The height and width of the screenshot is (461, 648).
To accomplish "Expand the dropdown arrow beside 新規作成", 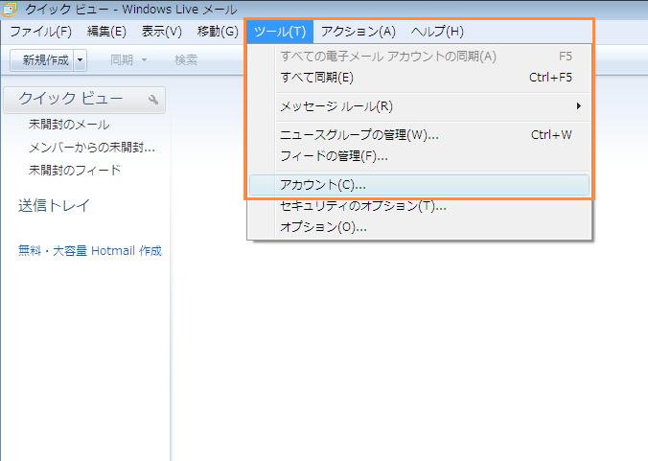I will 80,59.
